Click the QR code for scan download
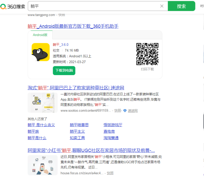This screenshot has height=178, width=204. point(147,54)
